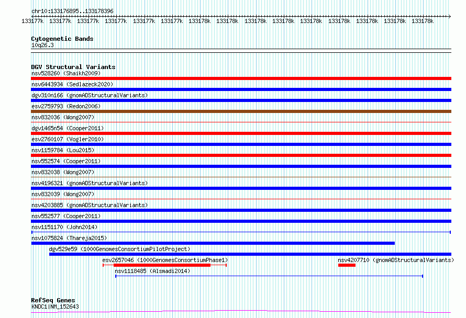
Task: Click the esv2760107 (Vogler2010) blue bar
Action: click(241, 144)
